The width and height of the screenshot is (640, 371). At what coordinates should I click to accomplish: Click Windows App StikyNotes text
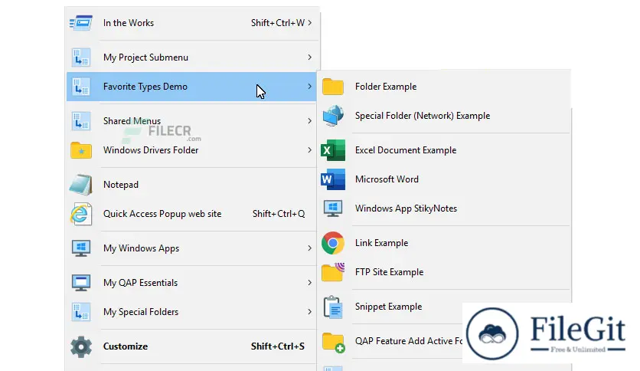point(406,208)
